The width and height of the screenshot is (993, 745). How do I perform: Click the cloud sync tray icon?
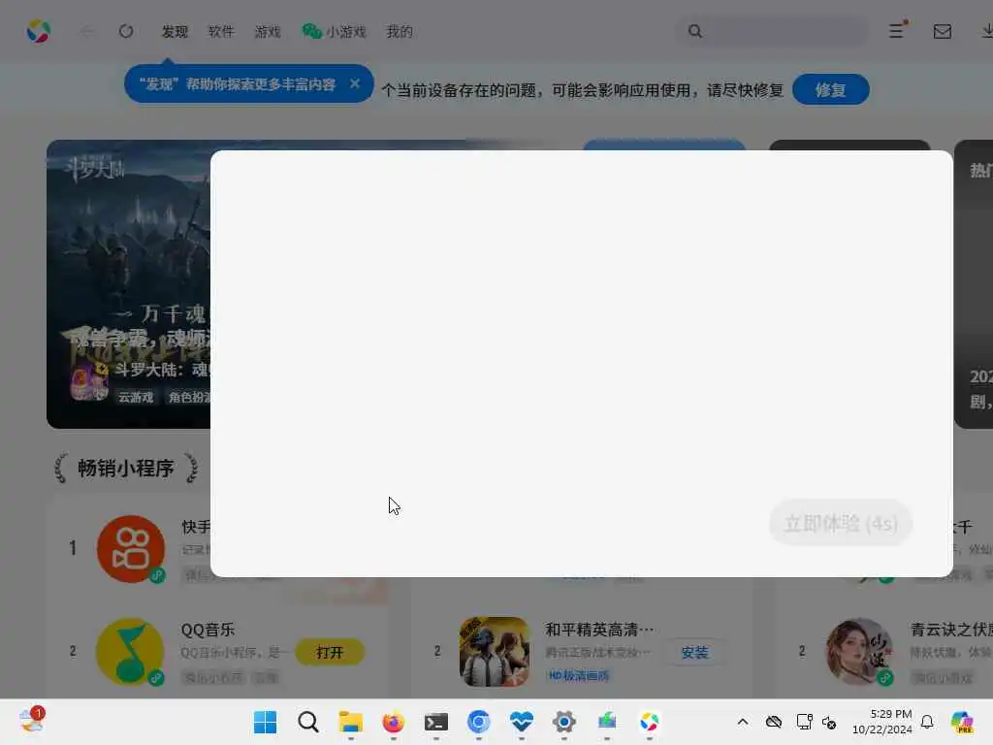tap(774, 722)
